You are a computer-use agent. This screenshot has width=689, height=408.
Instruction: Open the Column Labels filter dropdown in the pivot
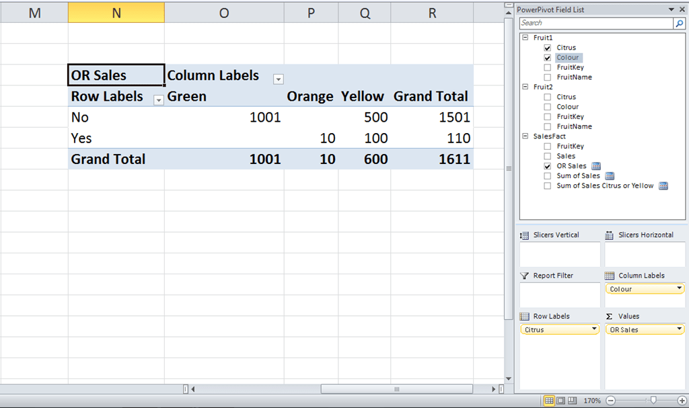(278, 79)
